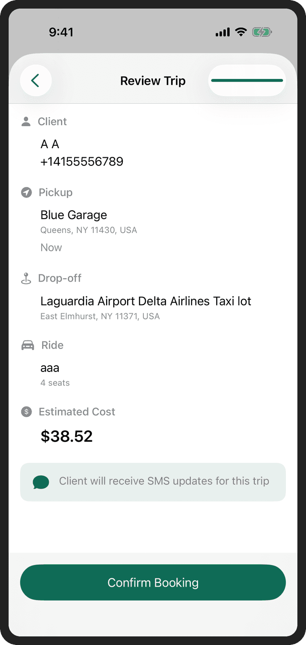Select the client phone number +14155556789

pyautogui.click(x=81, y=161)
